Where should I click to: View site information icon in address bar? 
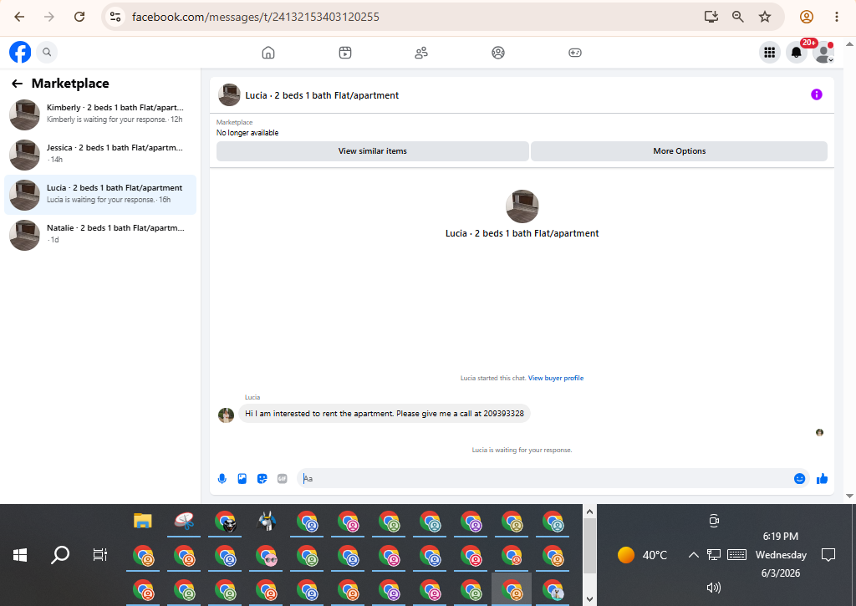(x=115, y=17)
